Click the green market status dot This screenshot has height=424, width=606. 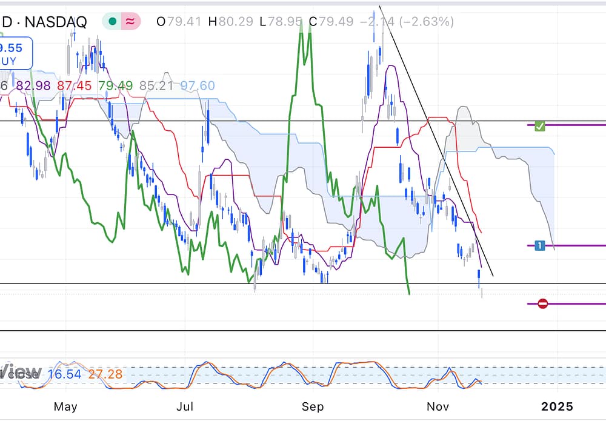pos(112,22)
